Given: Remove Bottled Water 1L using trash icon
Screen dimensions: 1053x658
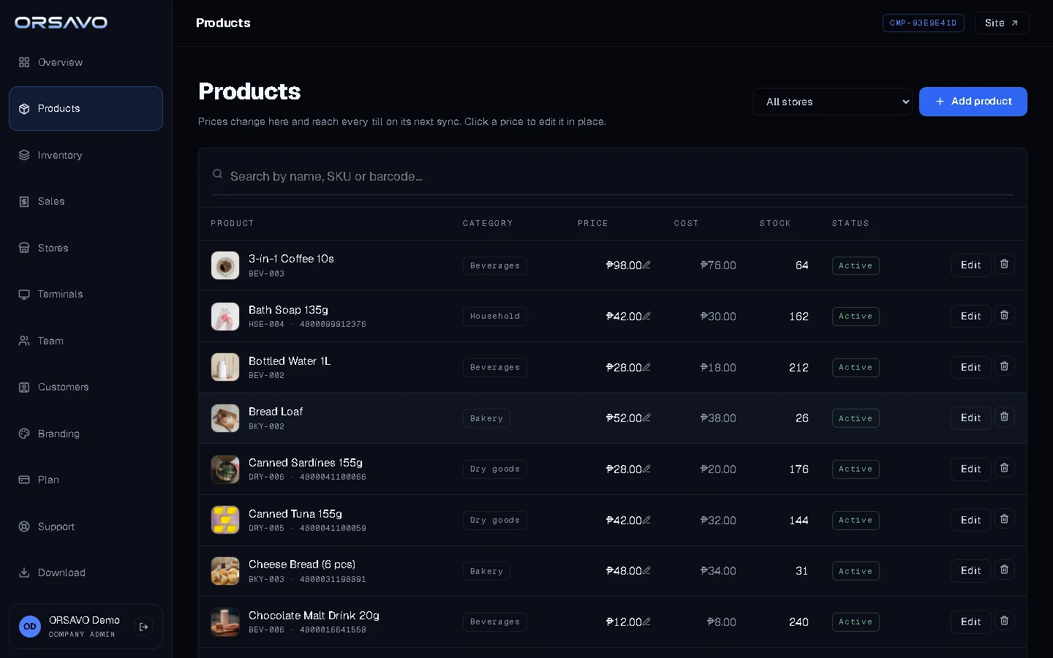Looking at the screenshot, I should 1004,366.
